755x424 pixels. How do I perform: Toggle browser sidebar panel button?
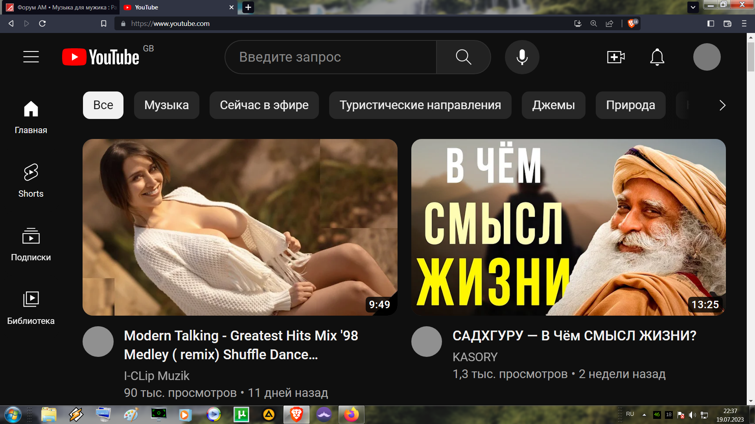point(711,24)
